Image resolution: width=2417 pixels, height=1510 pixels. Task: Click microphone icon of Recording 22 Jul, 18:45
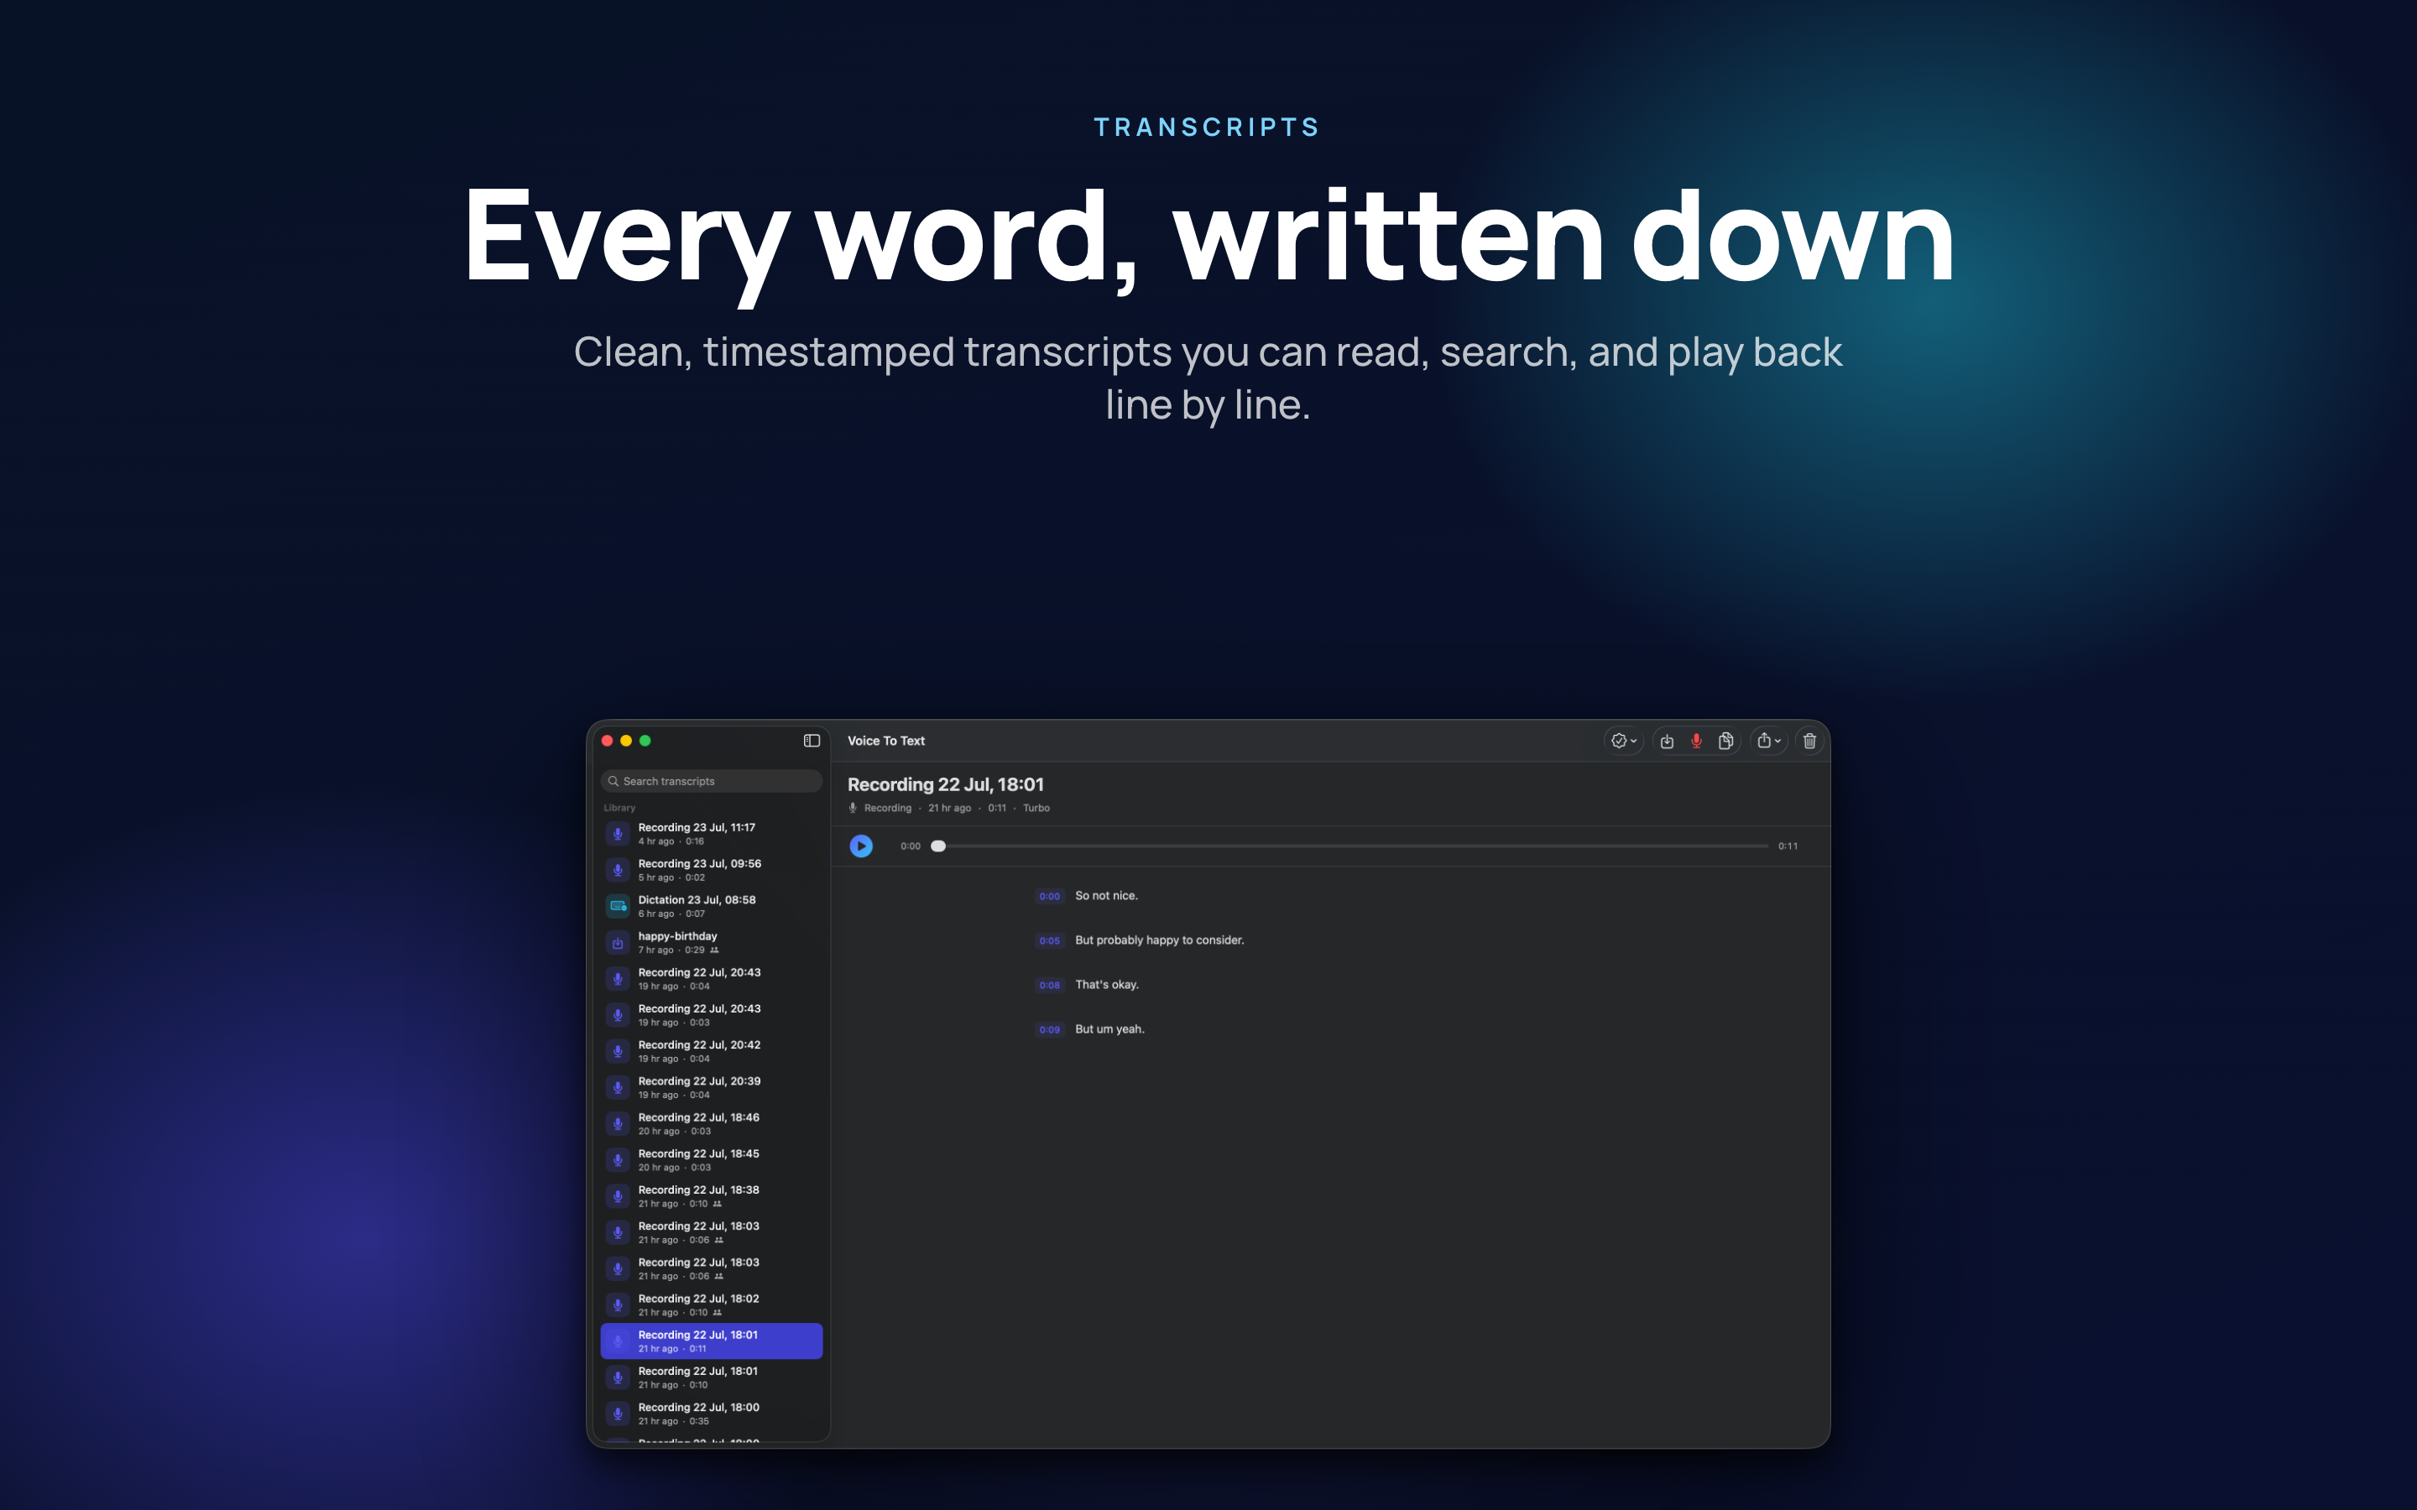[619, 1159]
